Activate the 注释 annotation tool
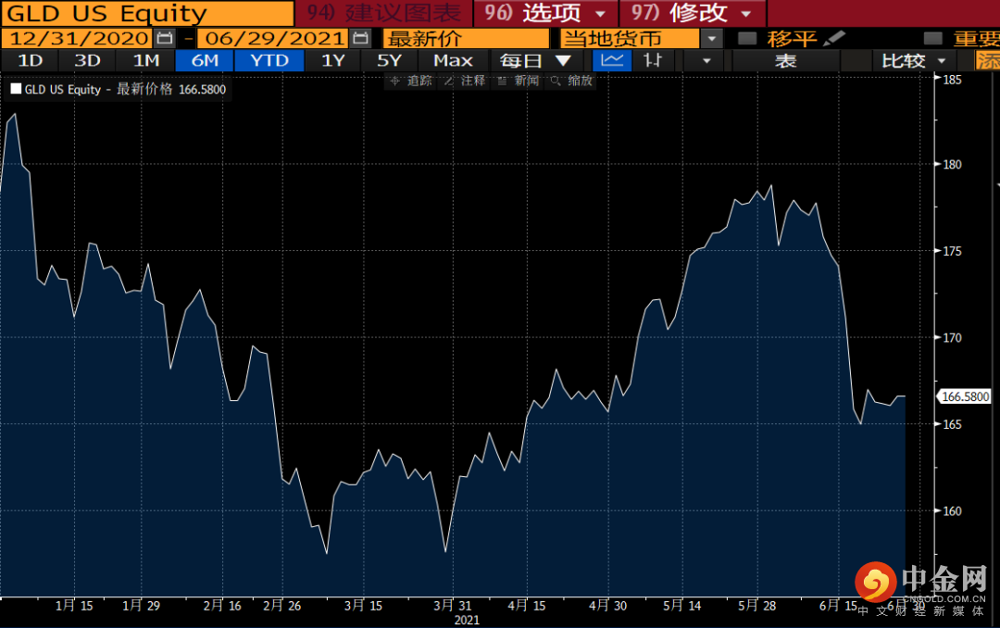This screenshot has width=1000, height=628. click(x=465, y=82)
